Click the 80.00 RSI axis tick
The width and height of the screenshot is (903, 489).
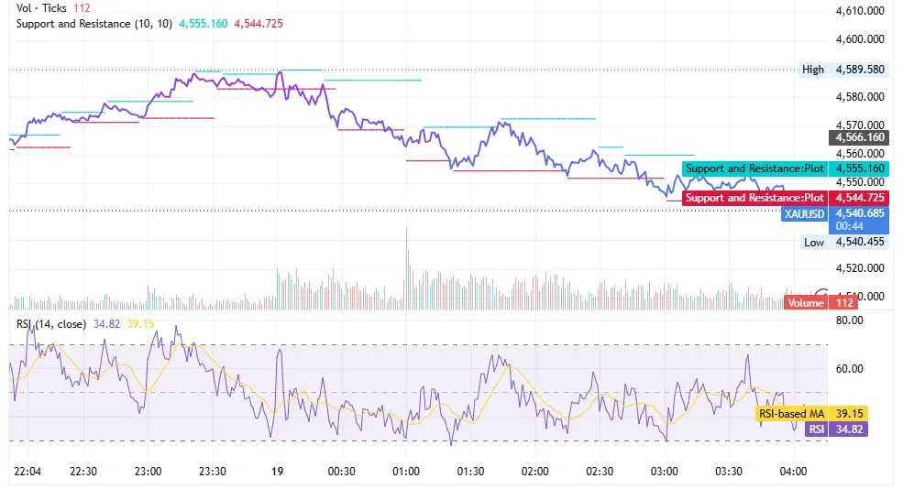[850, 321]
